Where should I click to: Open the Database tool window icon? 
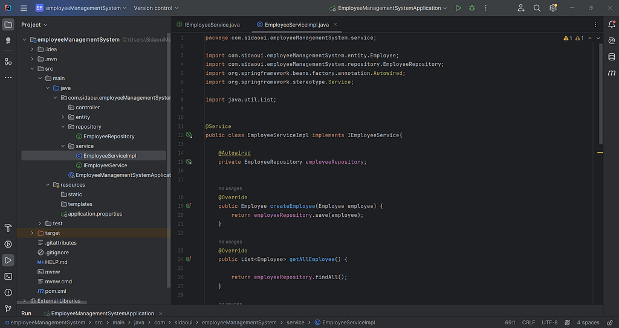(x=612, y=57)
